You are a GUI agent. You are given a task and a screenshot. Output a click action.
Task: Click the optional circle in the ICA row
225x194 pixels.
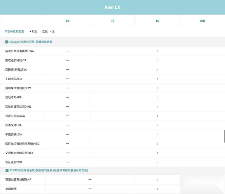(158, 61)
